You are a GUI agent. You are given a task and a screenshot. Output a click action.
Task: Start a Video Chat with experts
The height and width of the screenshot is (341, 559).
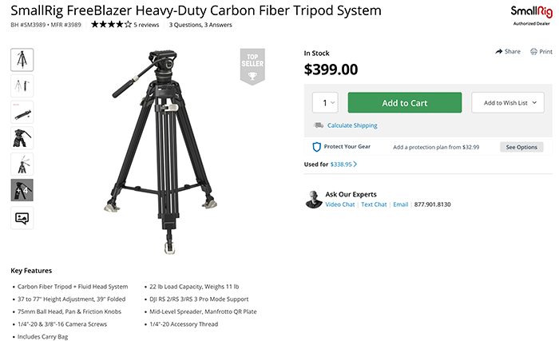340,204
